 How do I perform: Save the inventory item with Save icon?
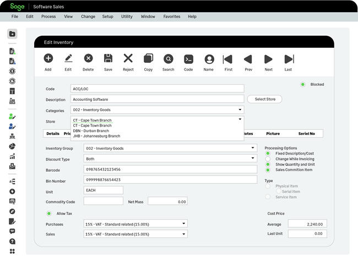coord(108,59)
